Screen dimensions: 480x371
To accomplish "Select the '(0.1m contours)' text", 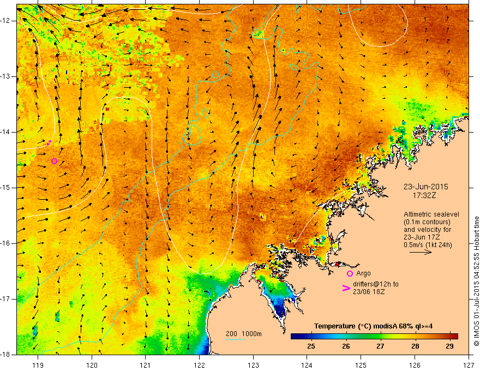I will tap(427, 222).
